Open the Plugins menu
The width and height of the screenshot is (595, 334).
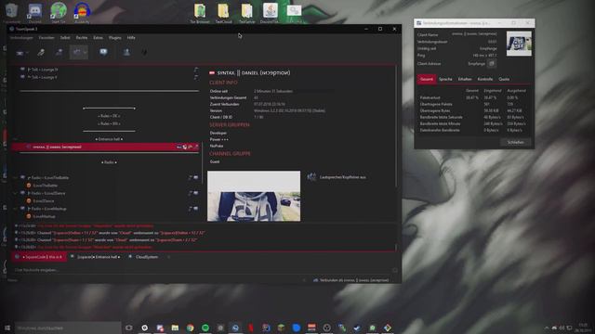[114, 38]
